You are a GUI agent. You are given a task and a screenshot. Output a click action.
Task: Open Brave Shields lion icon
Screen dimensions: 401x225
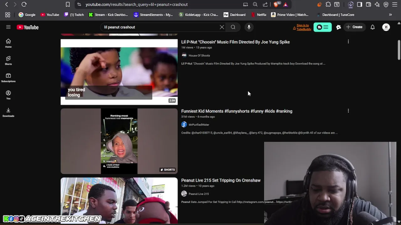click(x=276, y=4)
